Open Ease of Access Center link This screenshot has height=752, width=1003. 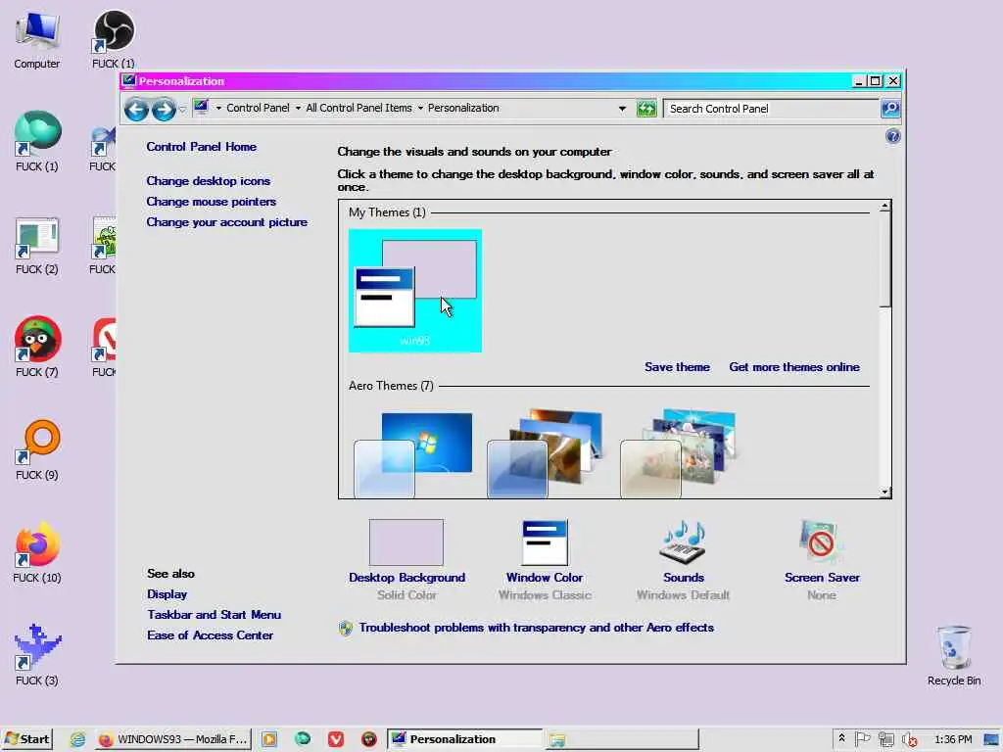pyautogui.click(x=210, y=634)
